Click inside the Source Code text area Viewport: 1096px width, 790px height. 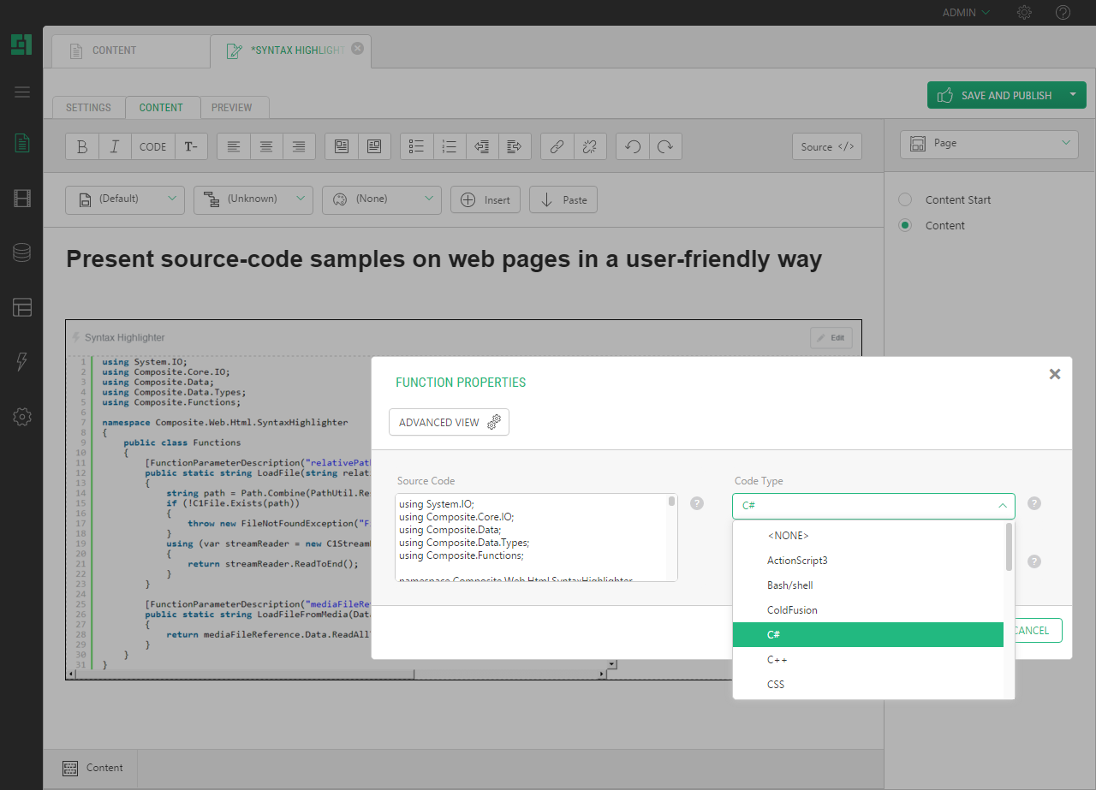[531, 537]
